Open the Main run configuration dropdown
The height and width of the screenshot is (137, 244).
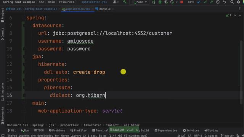click(140, 2)
